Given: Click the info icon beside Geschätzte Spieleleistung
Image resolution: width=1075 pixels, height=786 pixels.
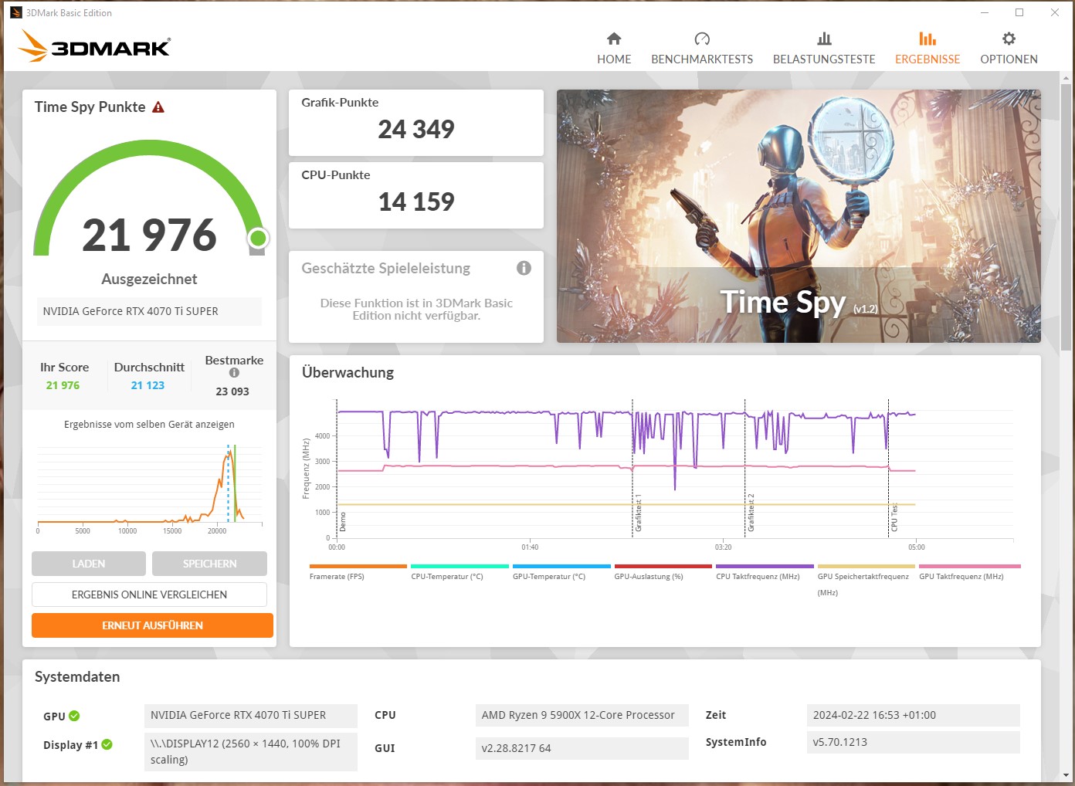Looking at the screenshot, I should pyautogui.click(x=524, y=268).
